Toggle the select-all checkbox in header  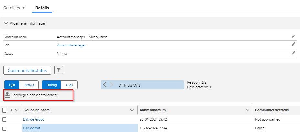pos(5,110)
